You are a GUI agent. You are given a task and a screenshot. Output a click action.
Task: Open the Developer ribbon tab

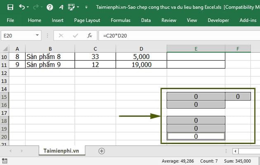coord(218,20)
